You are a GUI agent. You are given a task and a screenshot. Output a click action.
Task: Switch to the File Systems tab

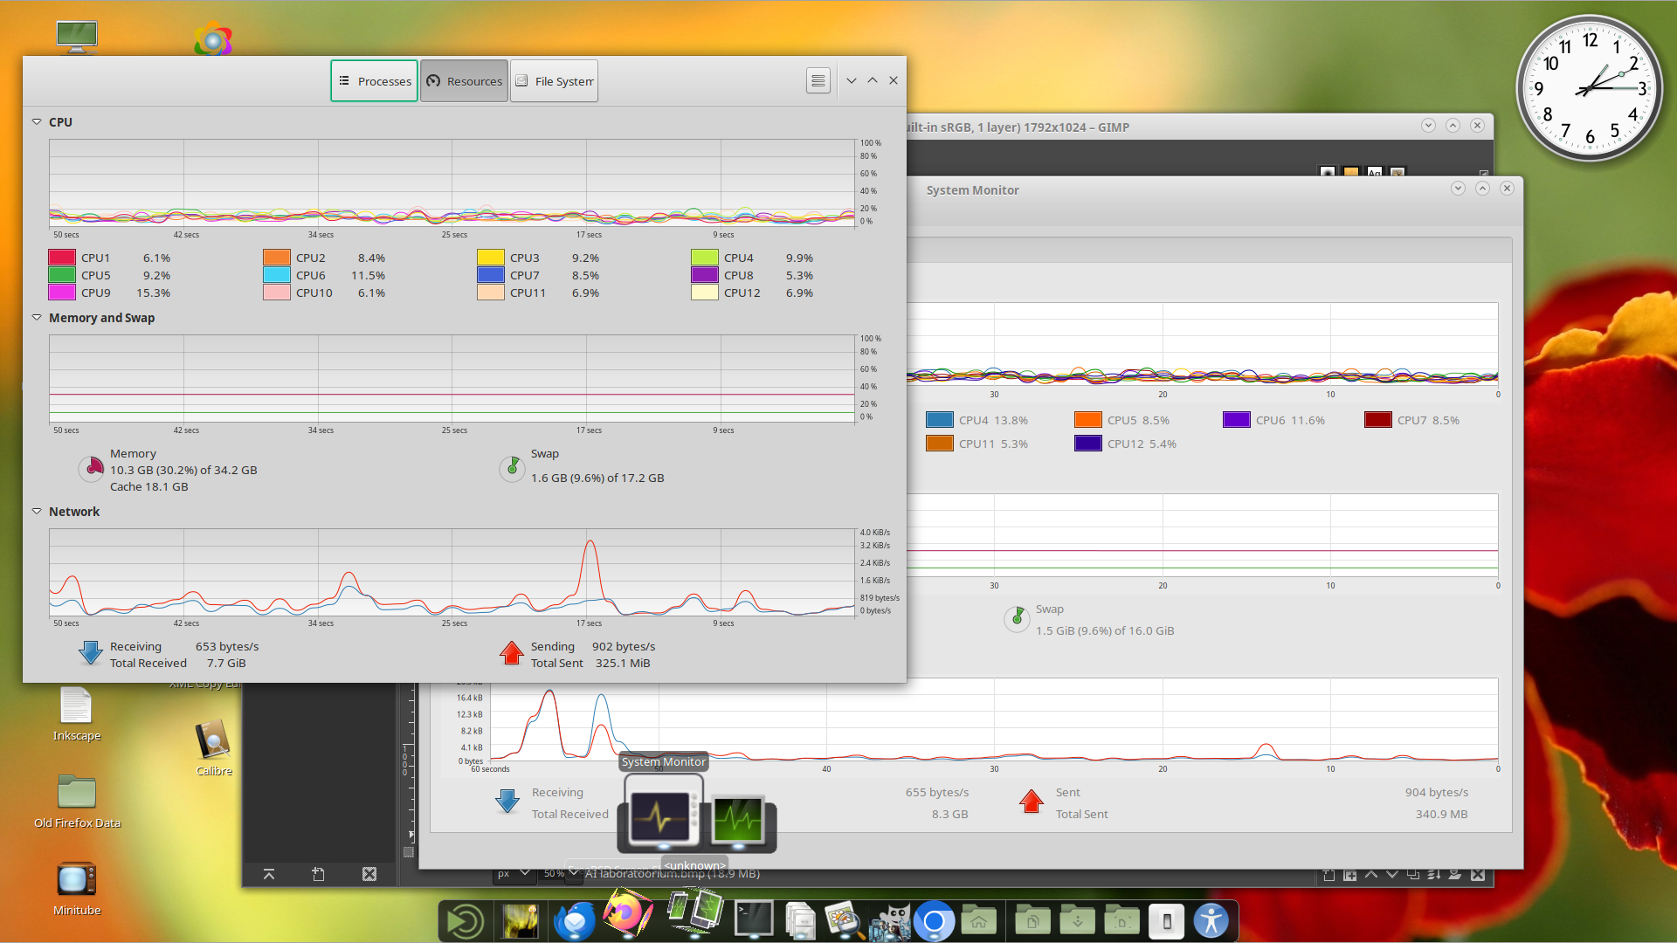[x=554, y=81]
